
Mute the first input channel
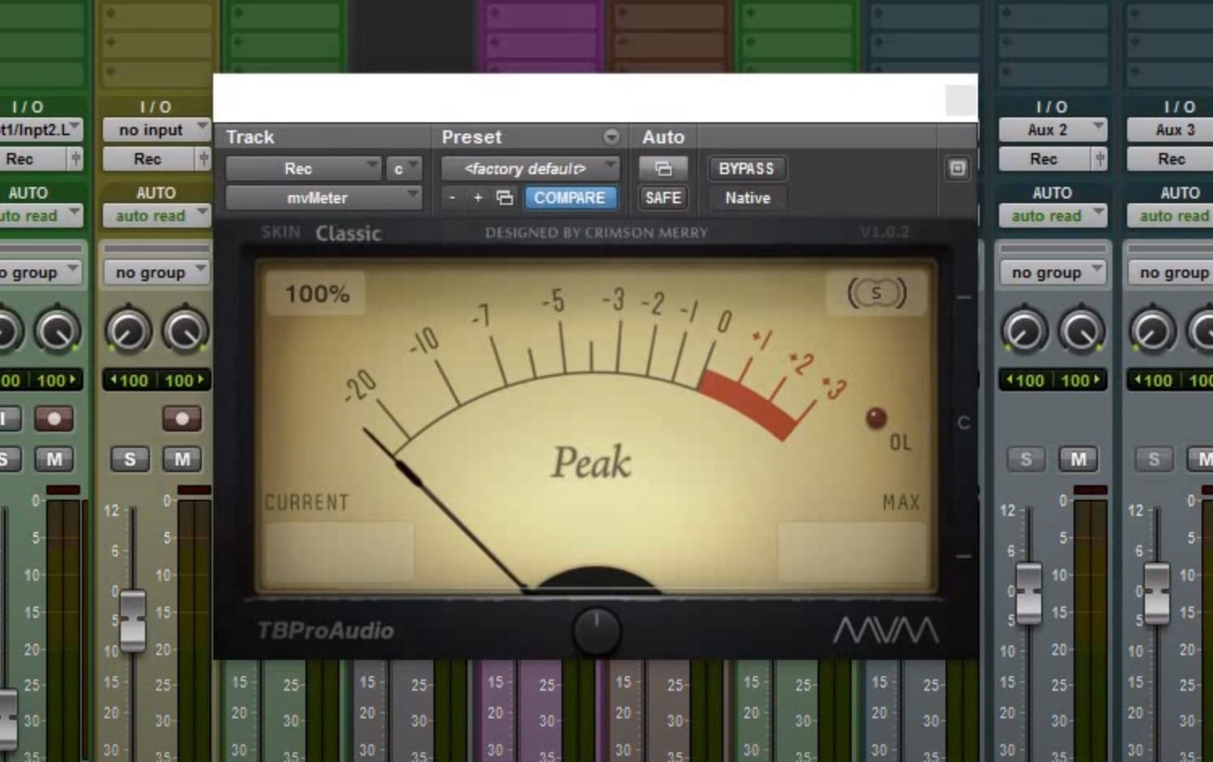coord(53,459)
